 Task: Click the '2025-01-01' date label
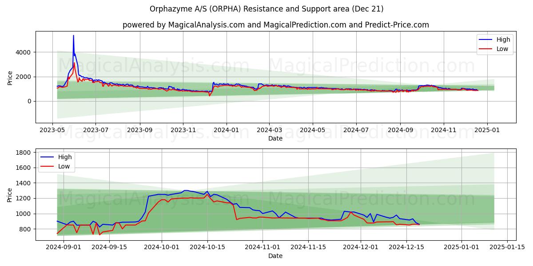(x=462, y=247)
